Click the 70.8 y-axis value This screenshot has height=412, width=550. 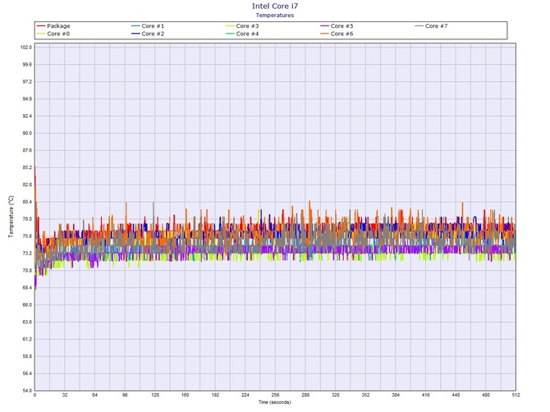(x=27, y=271)
